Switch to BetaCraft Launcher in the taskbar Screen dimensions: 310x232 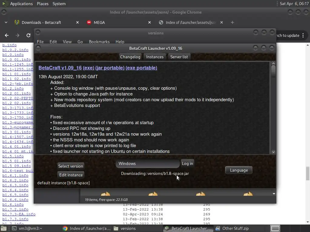point(188,228)
